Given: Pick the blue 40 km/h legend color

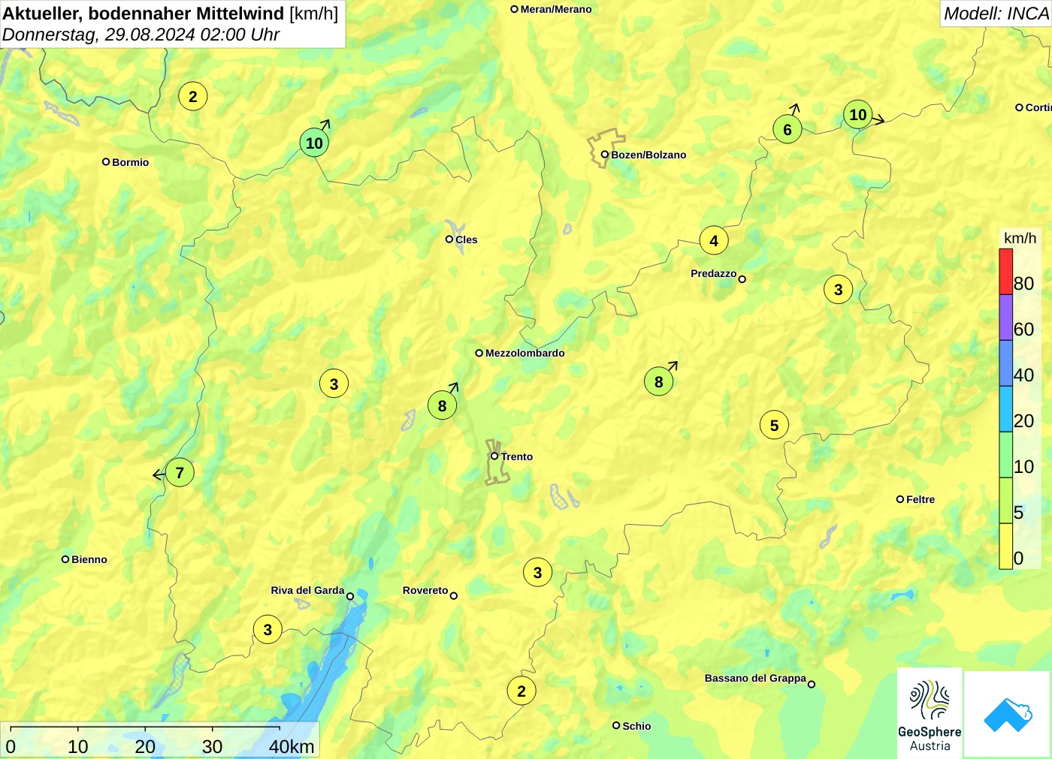Looking at the screenshot, I should (1005, 363).
